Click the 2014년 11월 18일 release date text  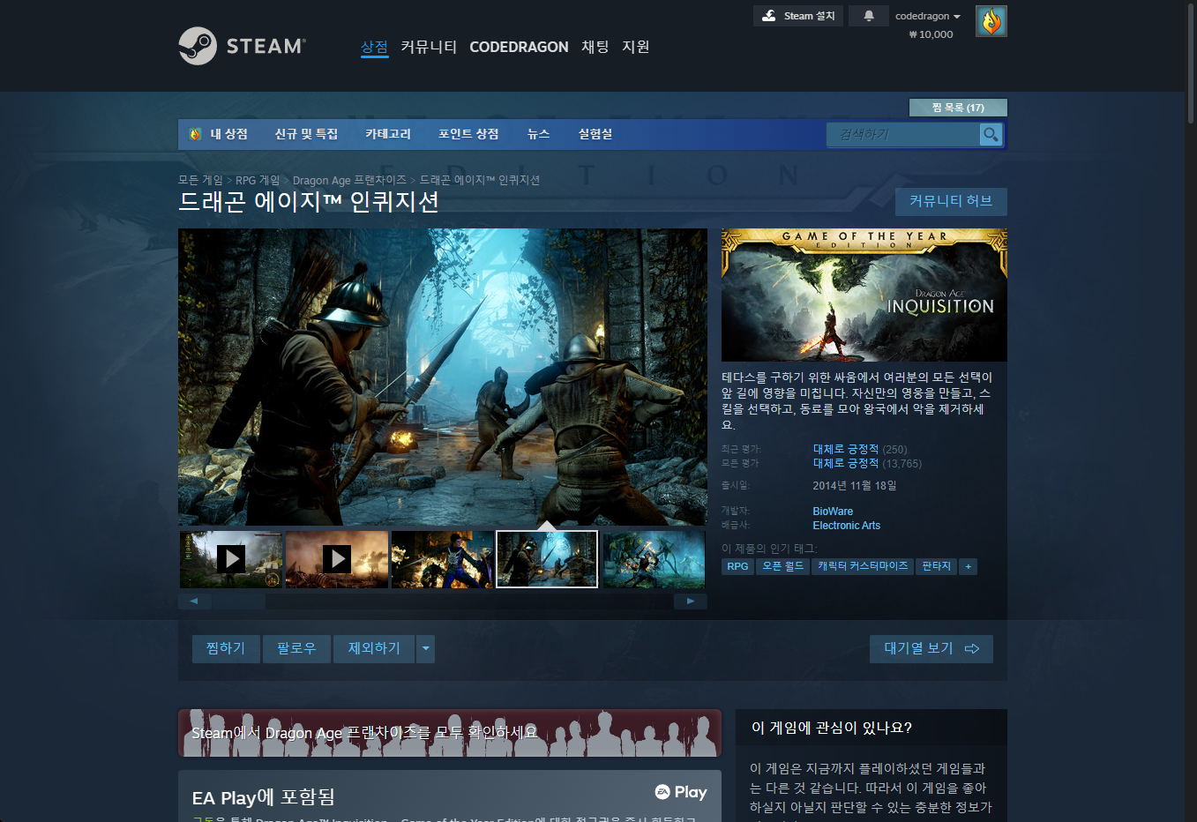[x=855, y=486]
